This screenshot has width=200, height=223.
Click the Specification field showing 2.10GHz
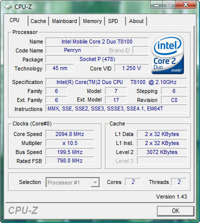click(x=116, y=82)
